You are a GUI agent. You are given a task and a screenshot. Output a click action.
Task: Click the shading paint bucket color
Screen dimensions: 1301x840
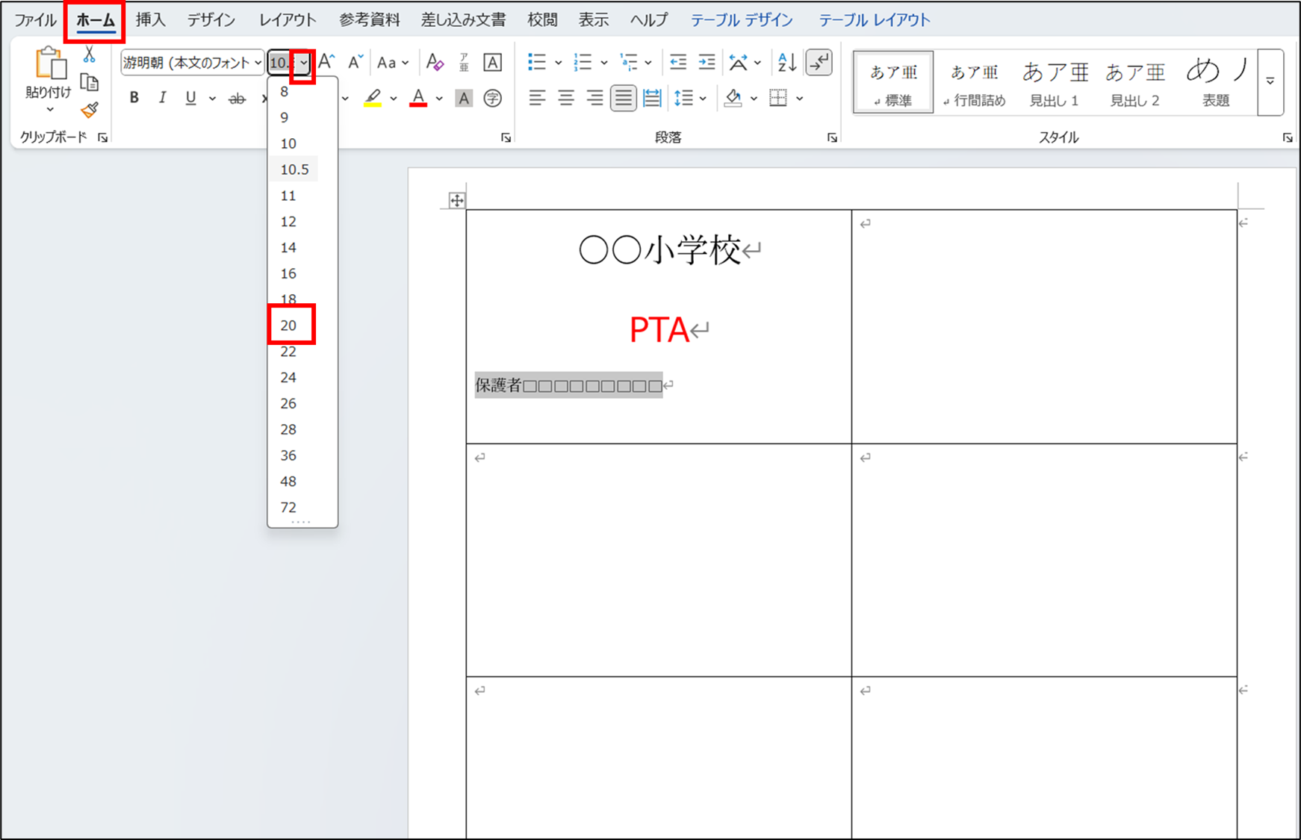coord(733,98)
